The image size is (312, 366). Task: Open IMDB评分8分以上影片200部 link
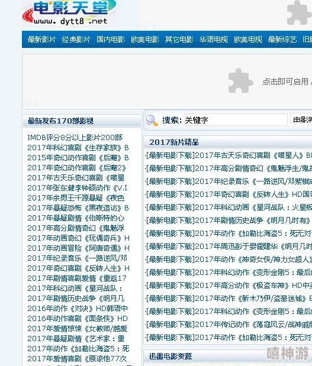tap(75, 138)
